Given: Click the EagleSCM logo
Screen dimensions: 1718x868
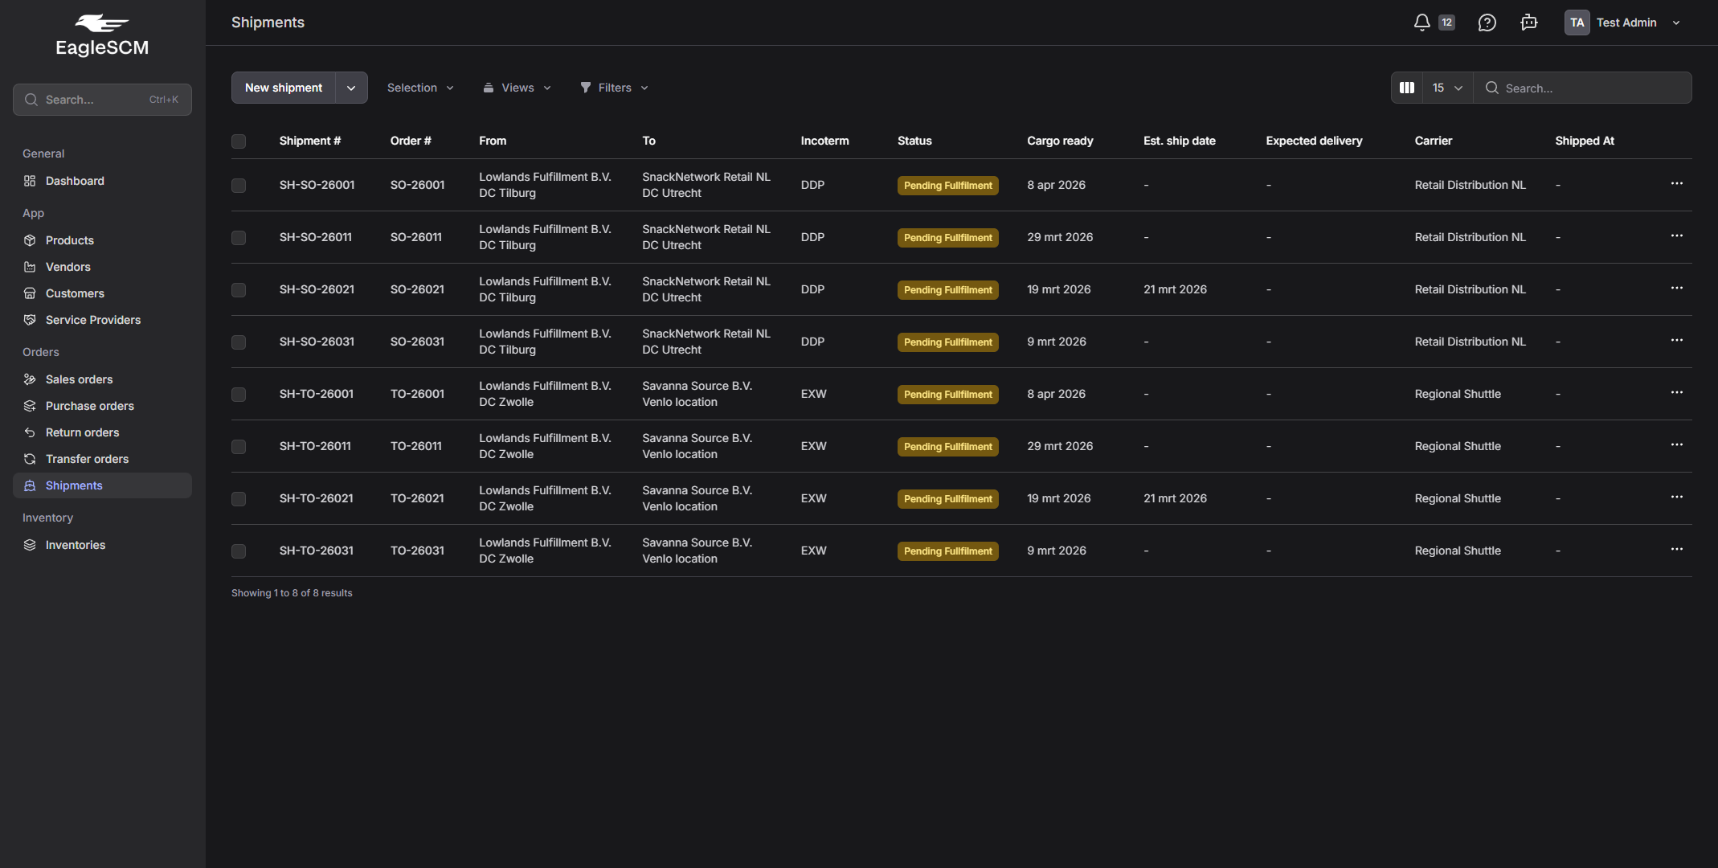Looking at the screenshot, I should 102,35.
